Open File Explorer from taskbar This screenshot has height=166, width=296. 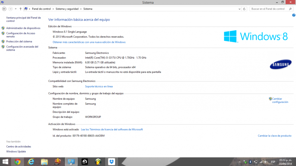[44, 162]
